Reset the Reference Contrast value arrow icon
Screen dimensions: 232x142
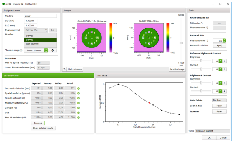(x=224, y=69)
